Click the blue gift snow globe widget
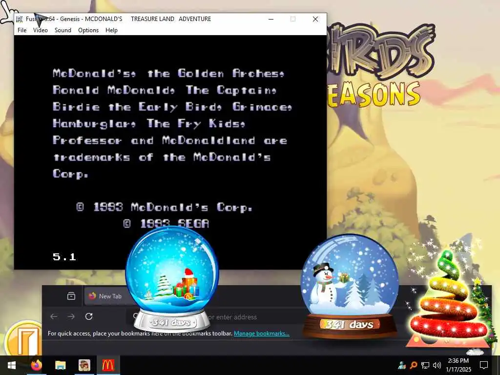The width and height of the screenshot is (500, 375). pos(172,279)
